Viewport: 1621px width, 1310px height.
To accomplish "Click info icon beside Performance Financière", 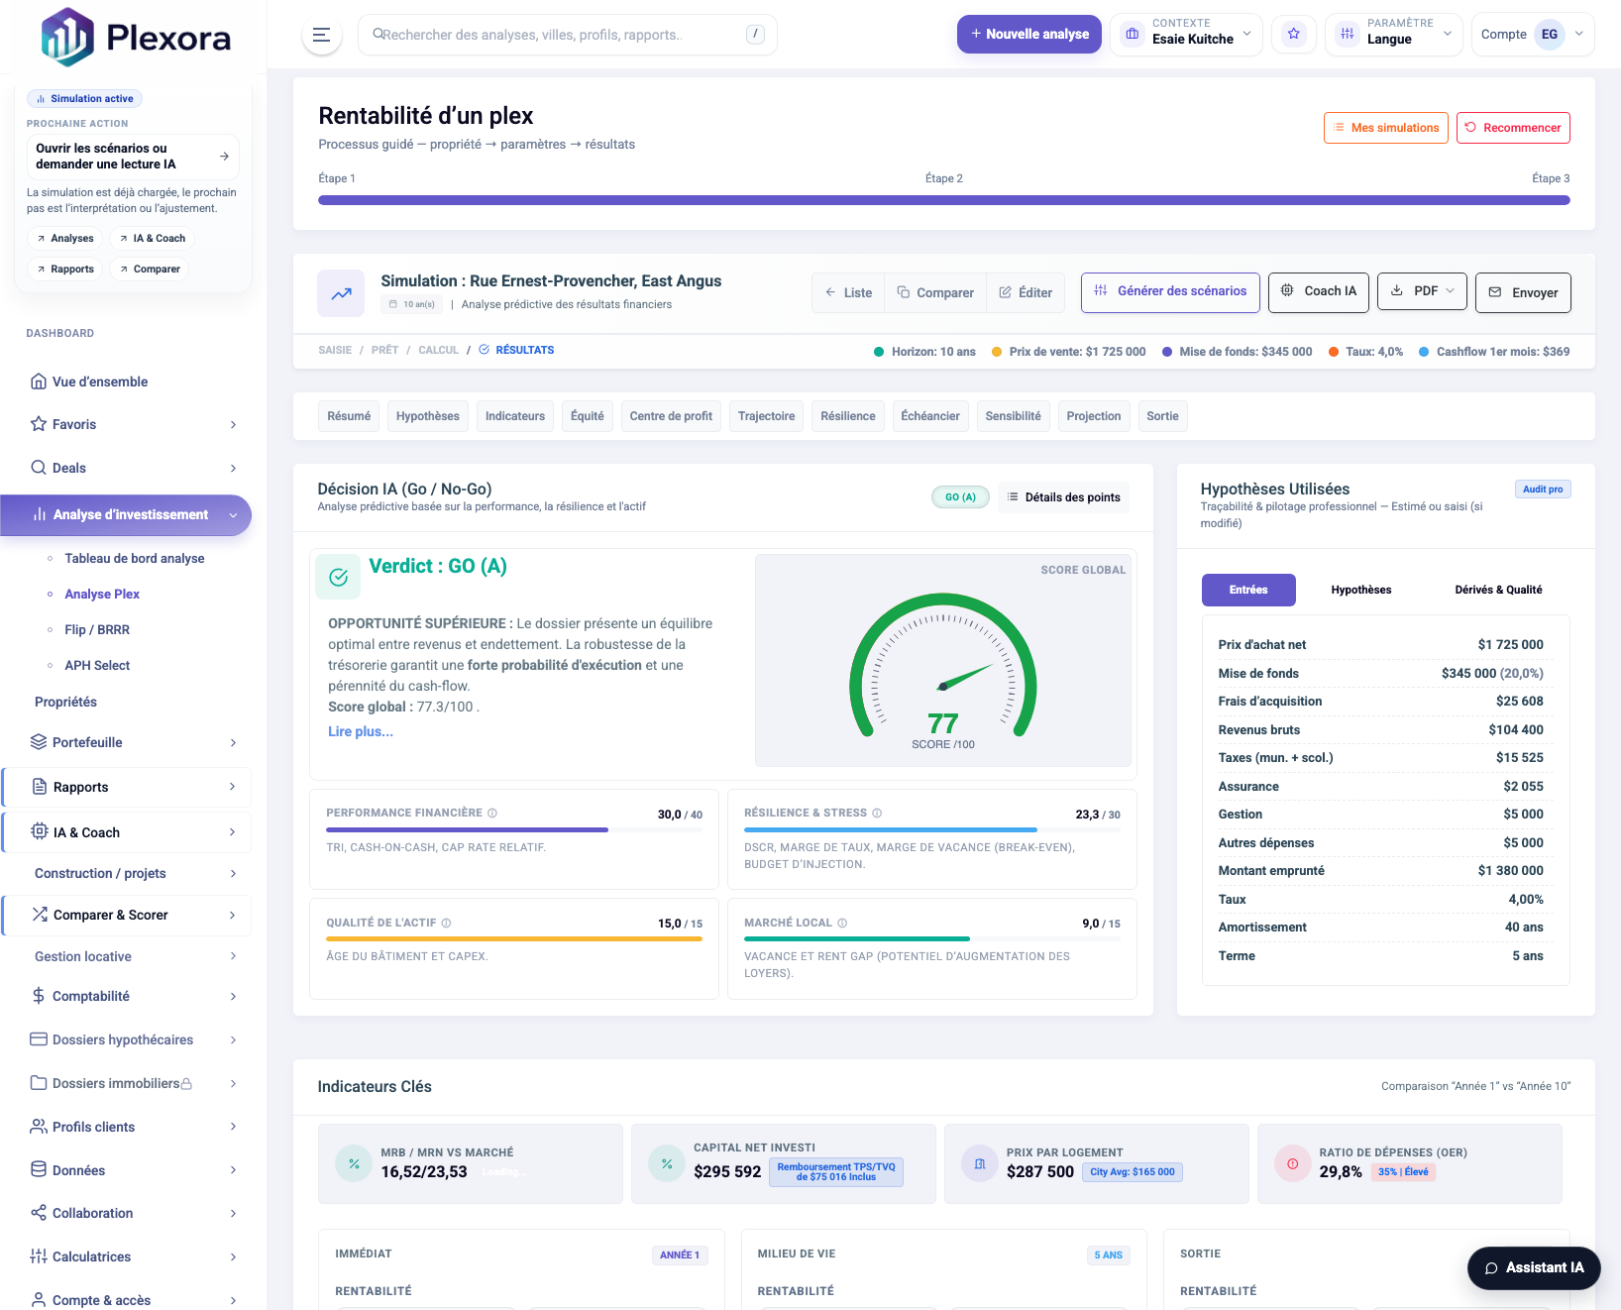I will 492,814.
